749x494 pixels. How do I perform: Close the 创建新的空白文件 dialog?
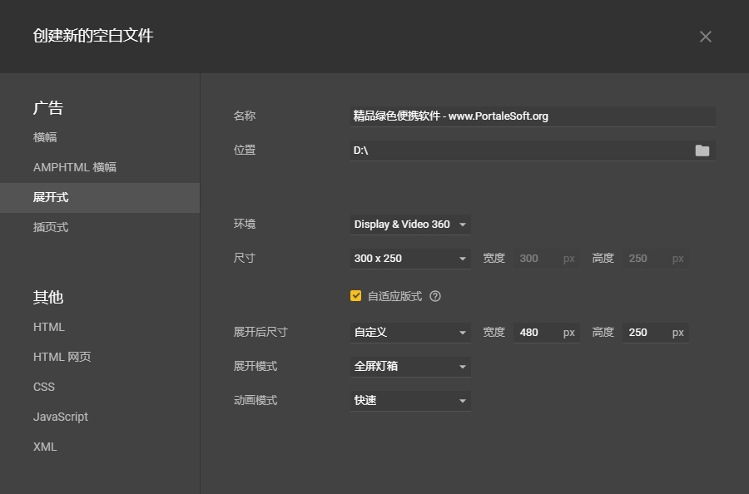(705, 37)
